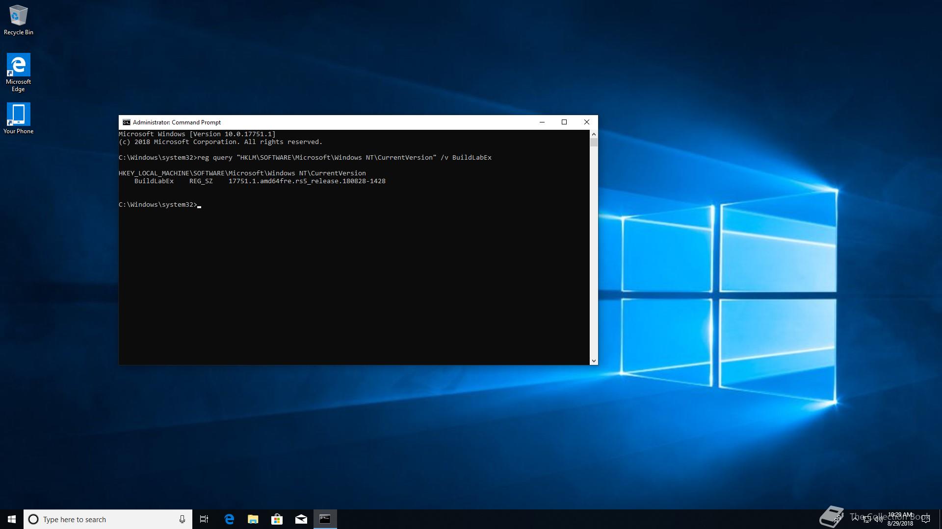Open the taskbar clock and date
The image size is (942, 529).
click(x=900, y=519)
